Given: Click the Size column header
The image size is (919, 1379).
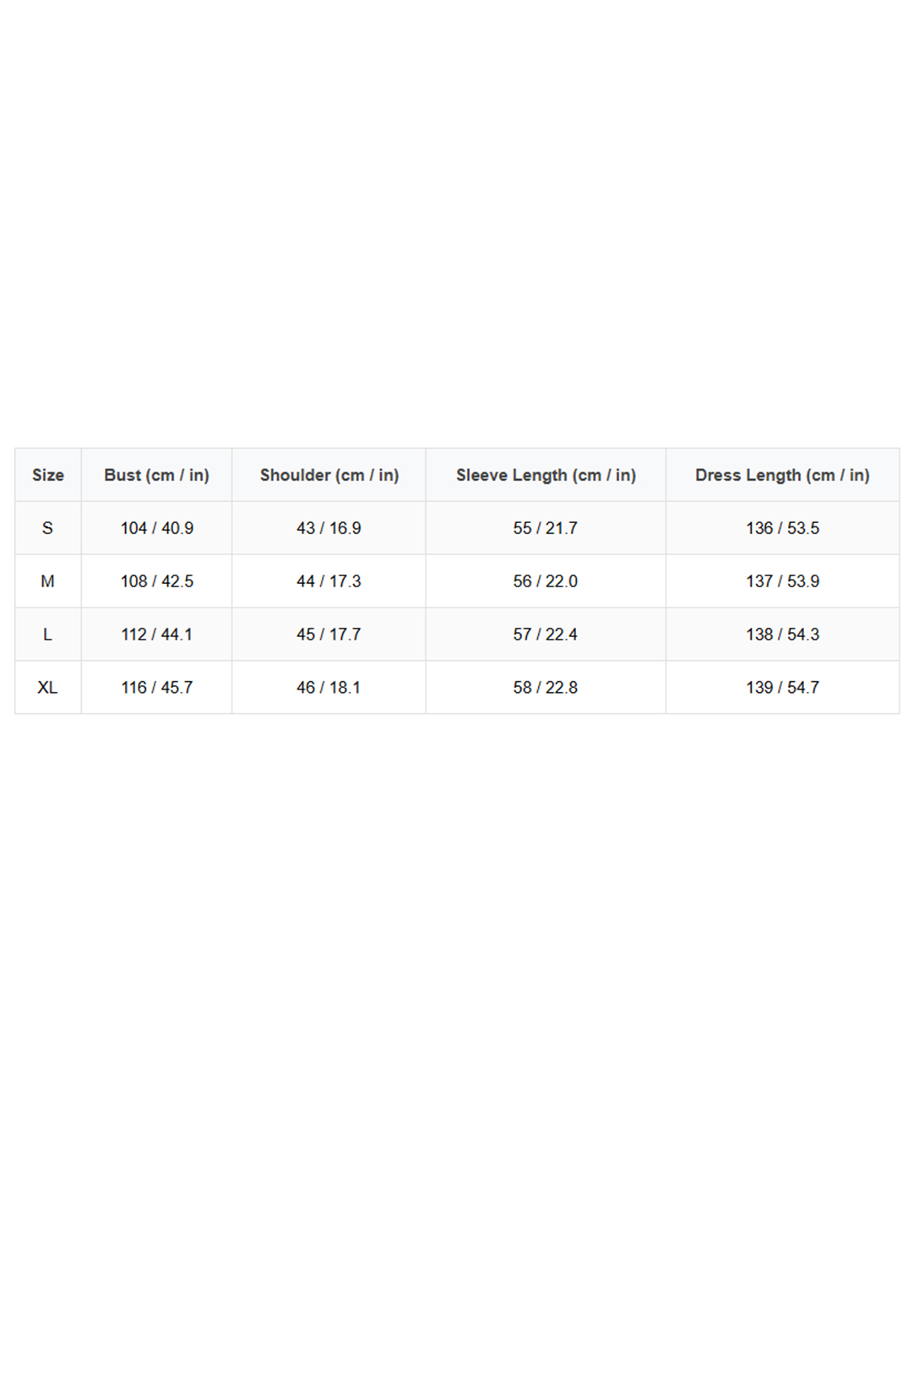Looking at the screenshot, I should point(48,475).
